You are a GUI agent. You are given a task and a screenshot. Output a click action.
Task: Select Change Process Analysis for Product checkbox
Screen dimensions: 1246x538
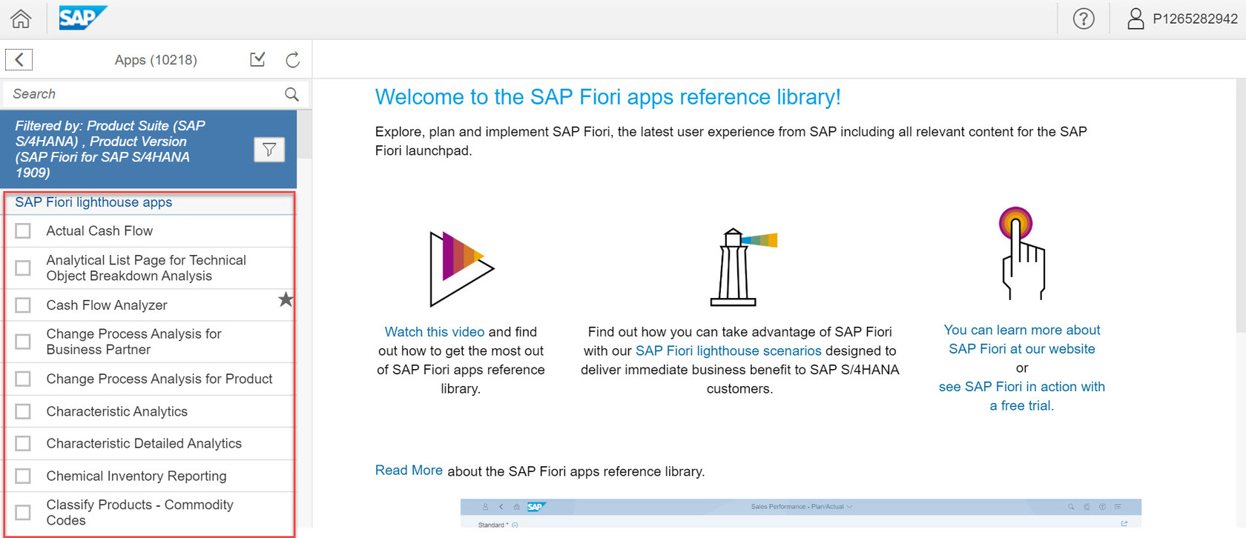tap(23, 379)
